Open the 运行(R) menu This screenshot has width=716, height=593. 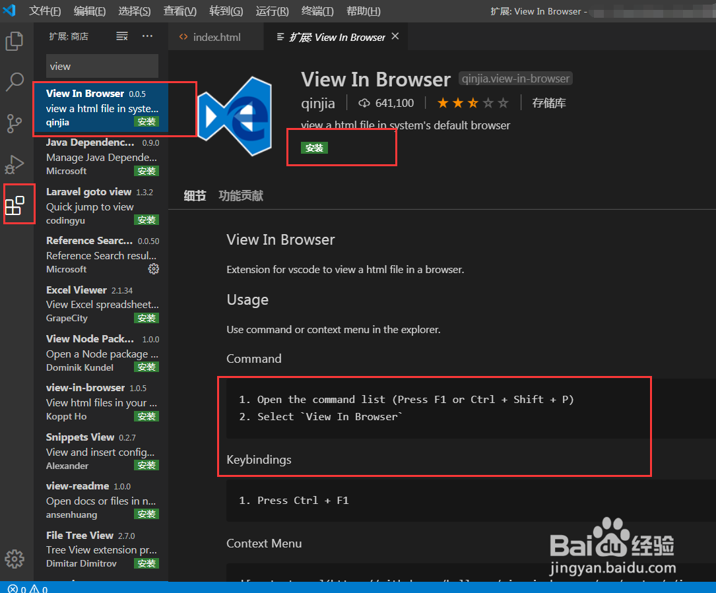click(x=272, y=11)
